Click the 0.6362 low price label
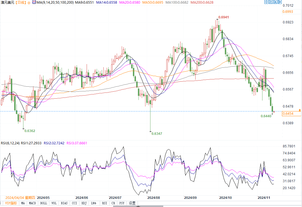302x207 pixels. pos(30,131)
